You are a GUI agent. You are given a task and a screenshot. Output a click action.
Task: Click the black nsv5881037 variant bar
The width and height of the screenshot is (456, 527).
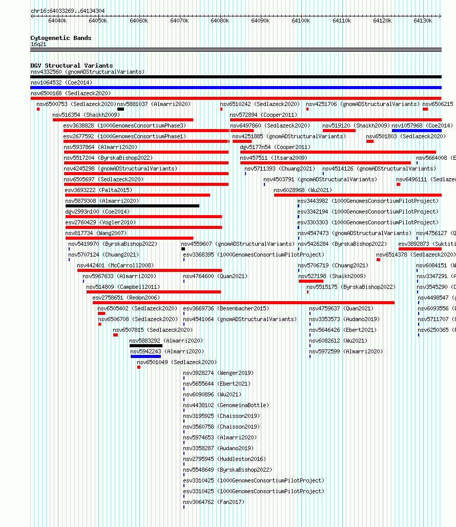click(121, 109)
